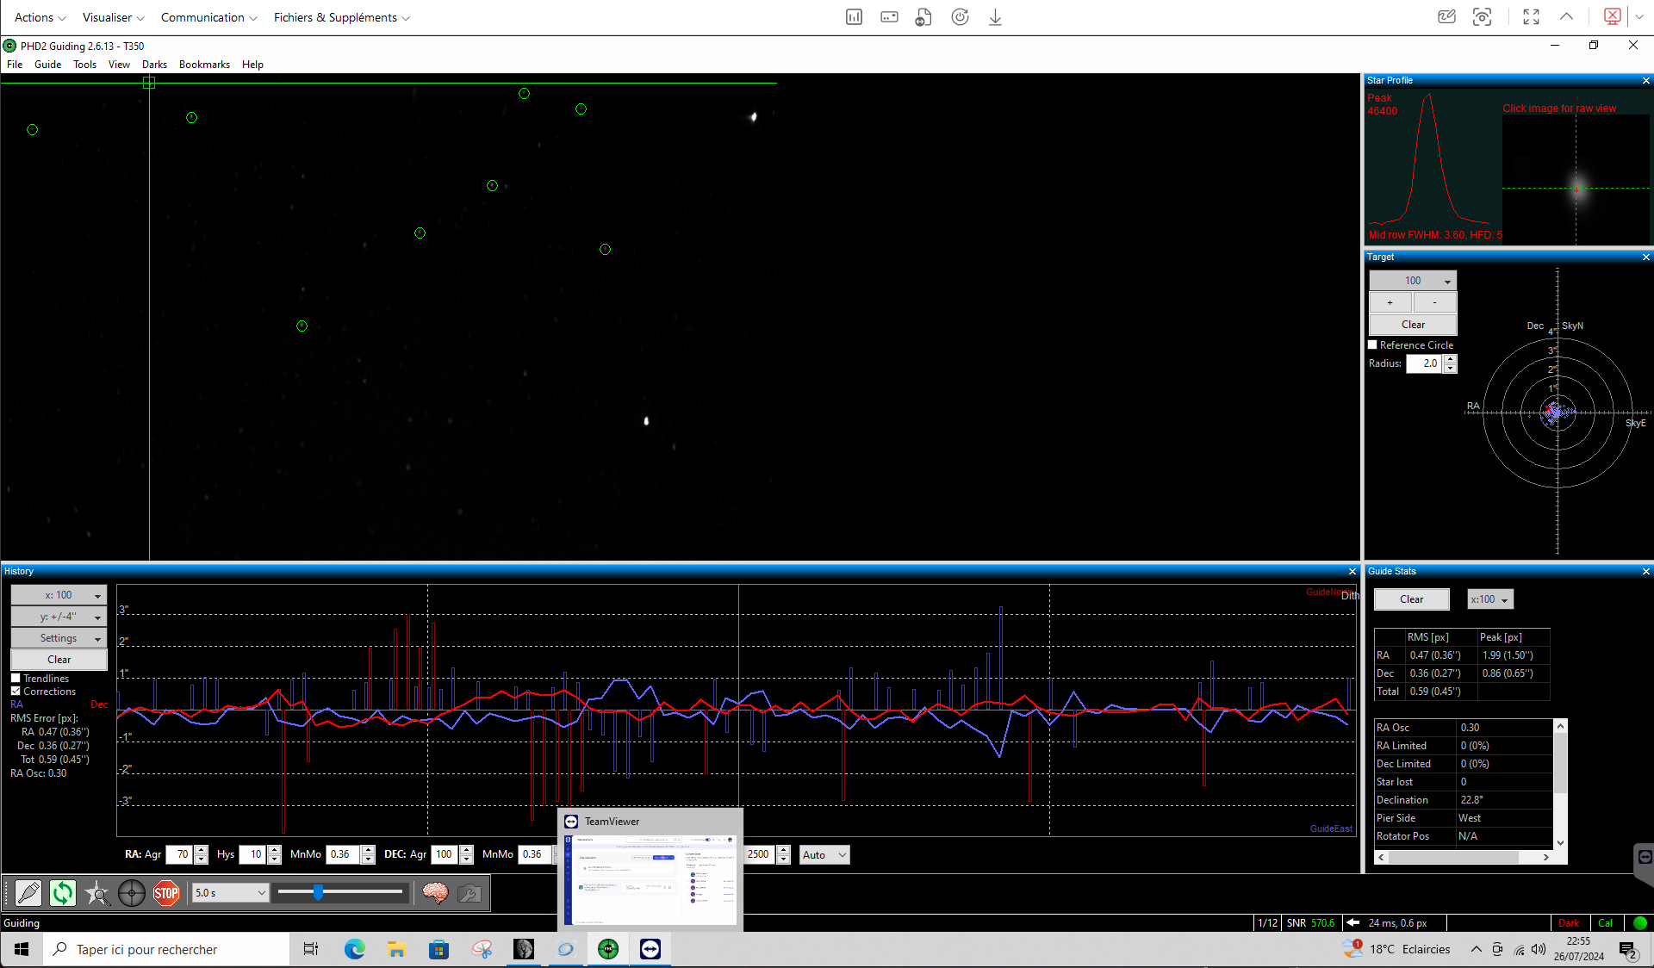This screenshot has width=1654, height=968.
Task: Toggle the Reference Circle checkbox
Action: tap(1373, 345)
